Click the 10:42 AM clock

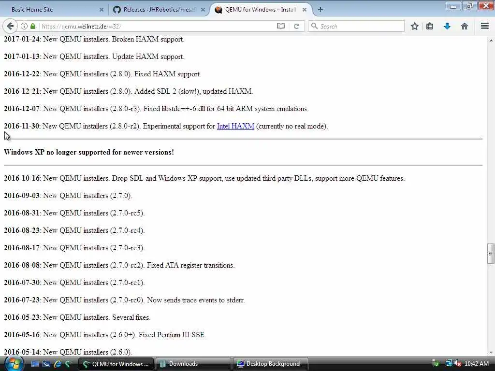476,364
